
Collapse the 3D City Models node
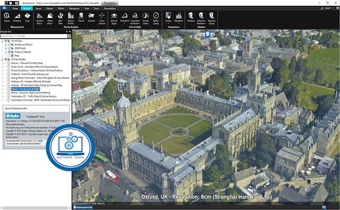coord(2,59)
